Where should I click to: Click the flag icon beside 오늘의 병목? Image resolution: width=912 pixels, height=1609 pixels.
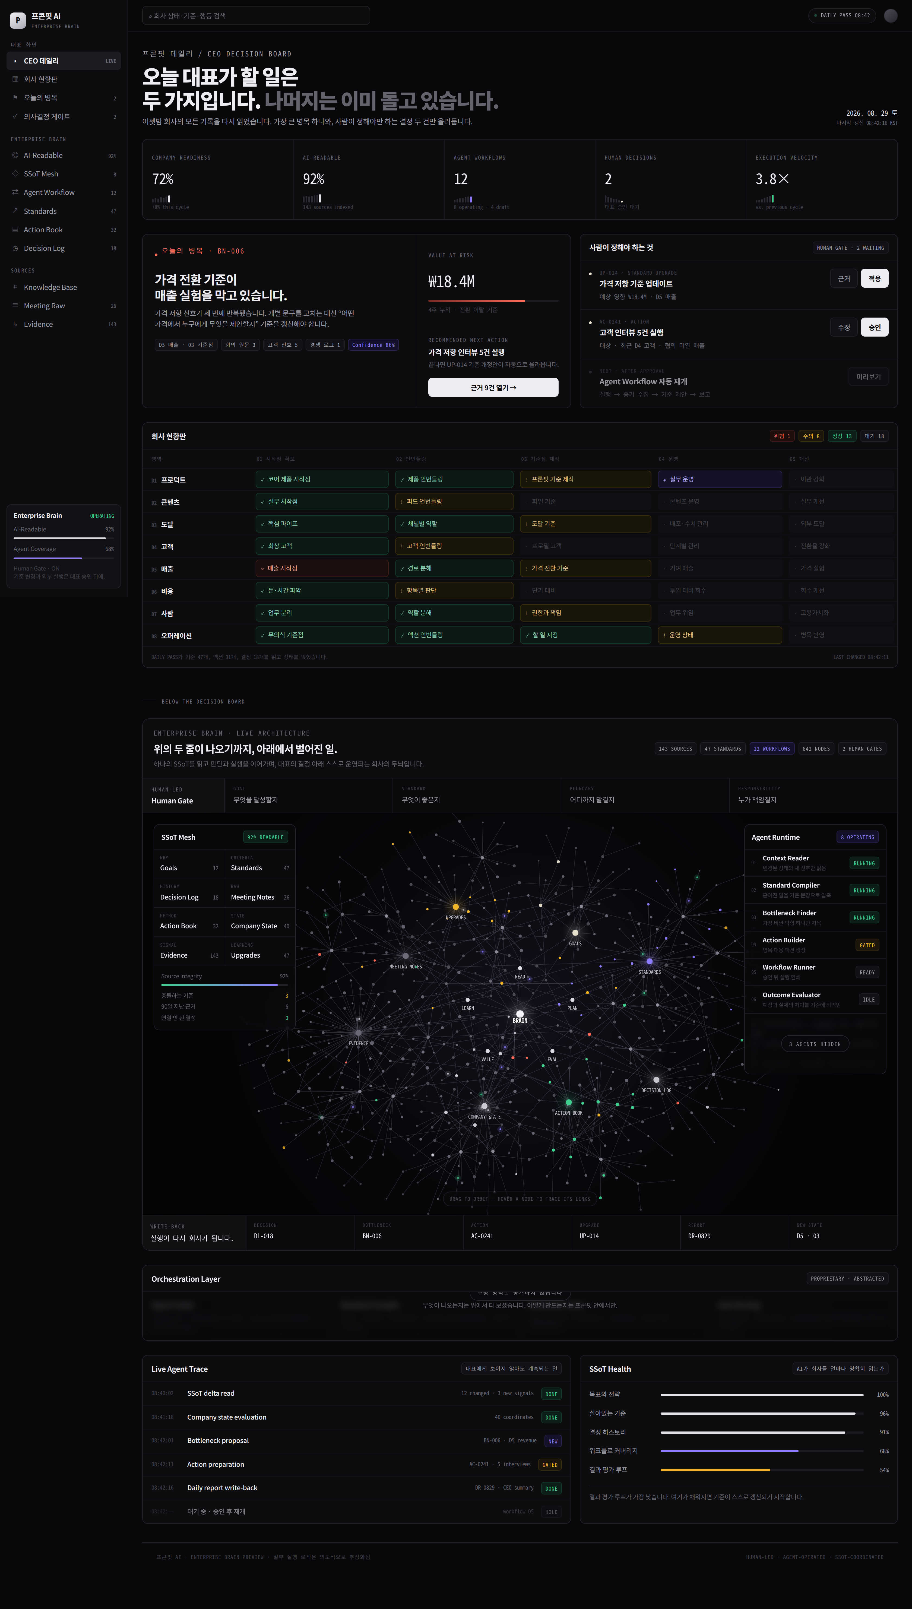click(x=15, y=98)
